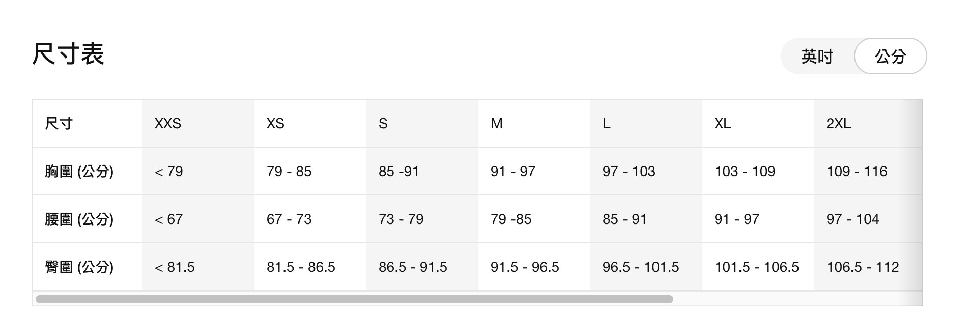Click the chest cell reading 91 - 97
The image size is (969, 336).
(x=512, y=172)
